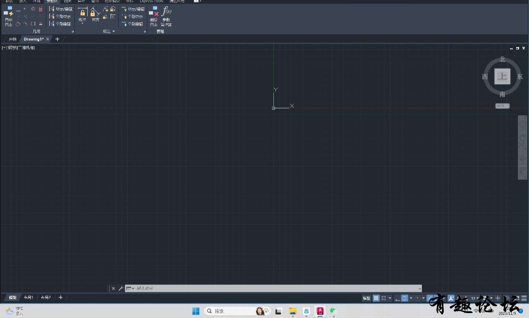Open the polar tracking dropdown arrow
529x318 pixels.
411,298
